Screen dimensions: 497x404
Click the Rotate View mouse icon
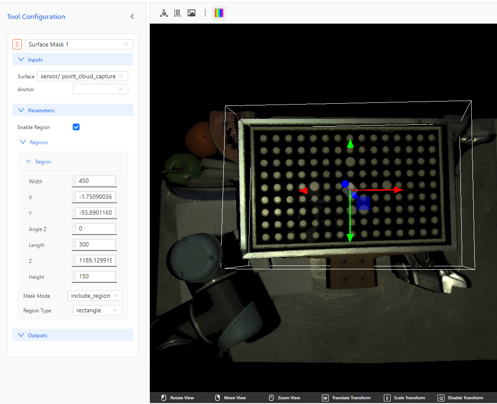[x=164, y=398]
